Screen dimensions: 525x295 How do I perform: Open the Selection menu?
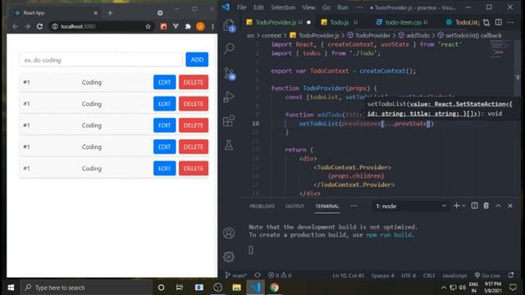point(283,7)
